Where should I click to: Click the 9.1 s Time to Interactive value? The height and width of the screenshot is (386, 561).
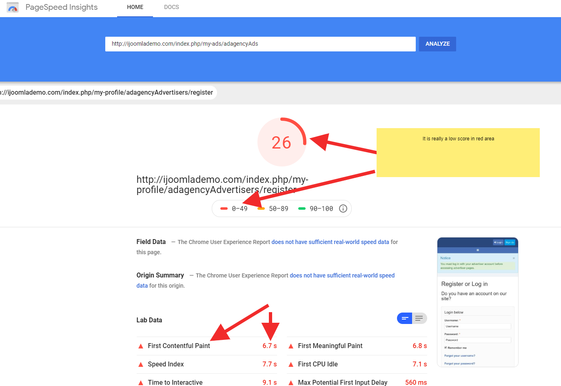(270, 383)
